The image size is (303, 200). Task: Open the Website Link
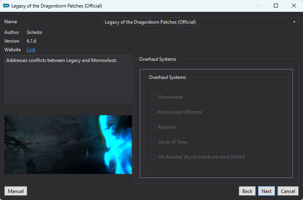point(31,50)
